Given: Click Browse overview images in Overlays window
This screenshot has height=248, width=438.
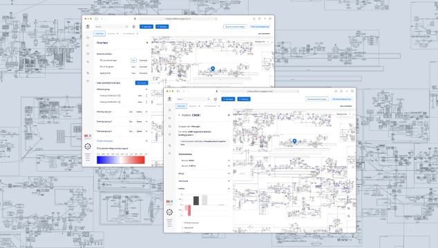Looking at the screenshot, I should 235,26.
